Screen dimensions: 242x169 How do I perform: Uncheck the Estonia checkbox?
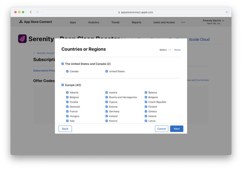(107, 107)
